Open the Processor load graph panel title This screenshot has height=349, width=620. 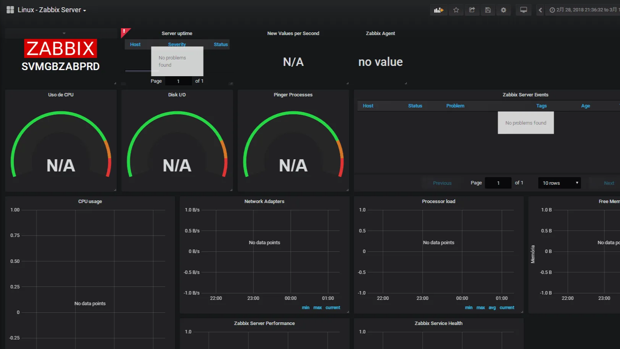[439, 202]
